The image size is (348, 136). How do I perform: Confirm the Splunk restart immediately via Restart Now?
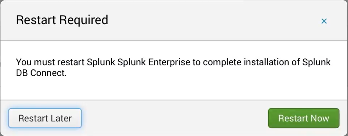tap(304, 118)
